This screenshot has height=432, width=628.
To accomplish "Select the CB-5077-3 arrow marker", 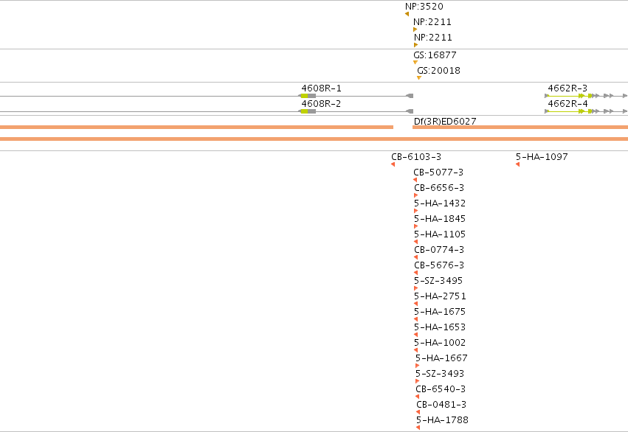I will coord(415,180).
